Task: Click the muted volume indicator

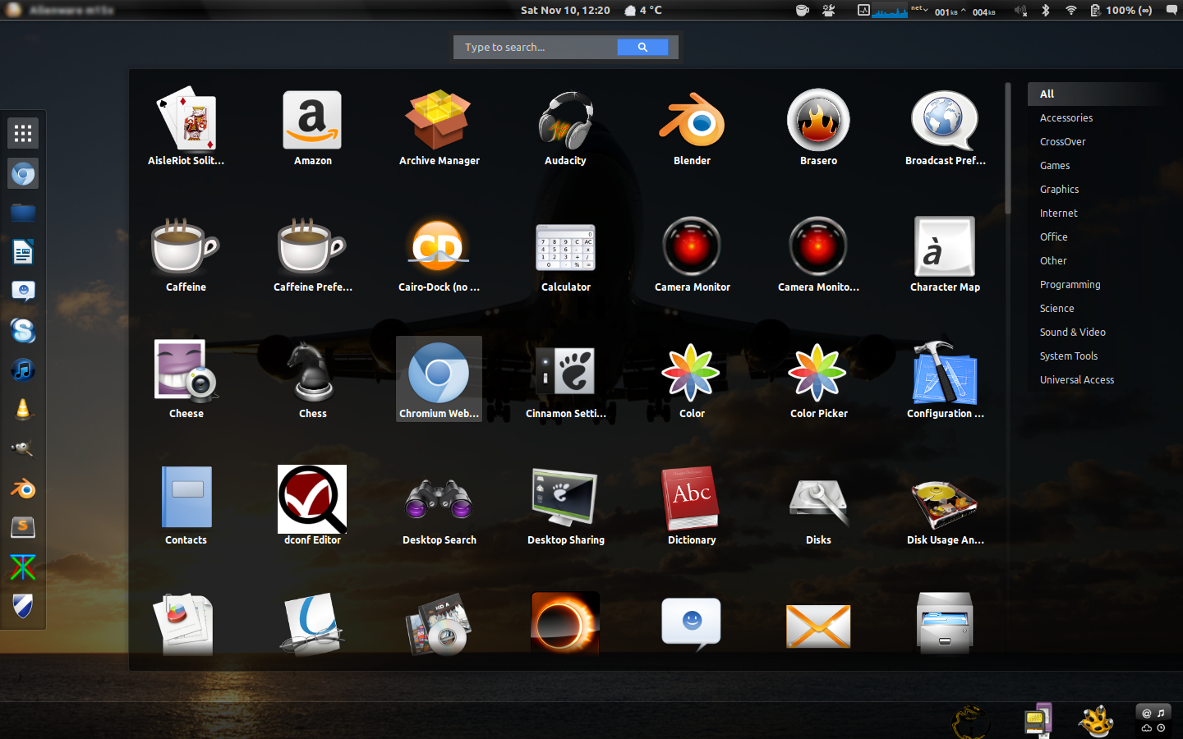Action: pos(1020,10)
